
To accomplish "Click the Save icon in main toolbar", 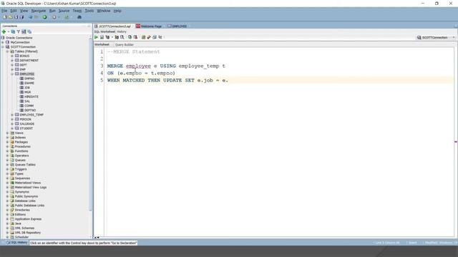I will [16, 17].
